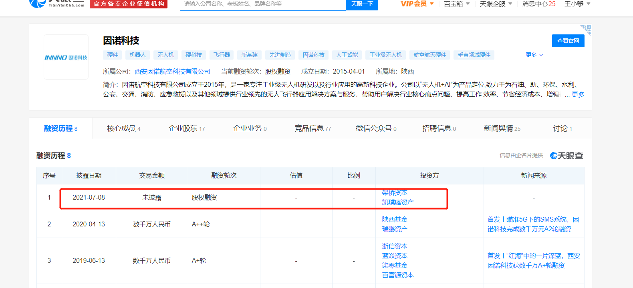Switch to the 讨论 tab
The width and height of the screenshot is (633, 288).
click(562, 128)
